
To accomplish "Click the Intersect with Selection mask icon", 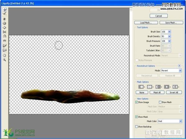I will point(167,87).
